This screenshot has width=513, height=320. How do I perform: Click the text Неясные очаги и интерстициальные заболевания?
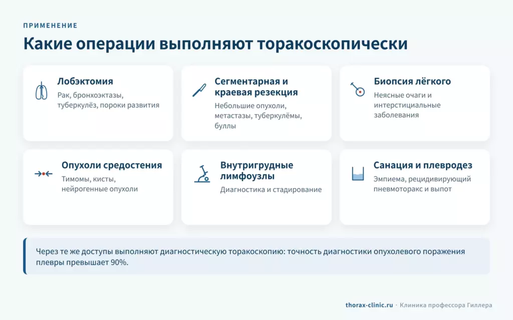tap(407, 105)
